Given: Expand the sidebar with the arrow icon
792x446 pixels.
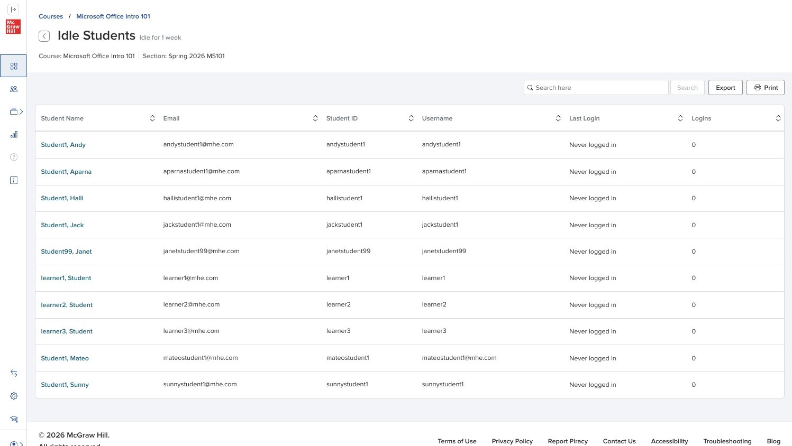Looking at the screenshot, I should click(x=14, y=10).
